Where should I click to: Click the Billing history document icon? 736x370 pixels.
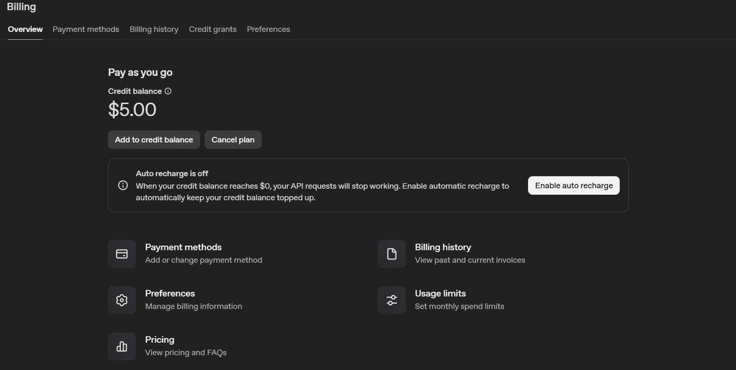point(391,254)
